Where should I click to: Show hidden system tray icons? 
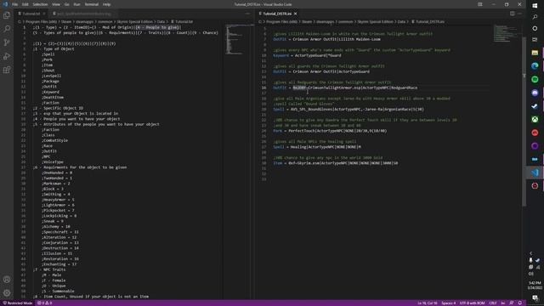pos(530,253)
